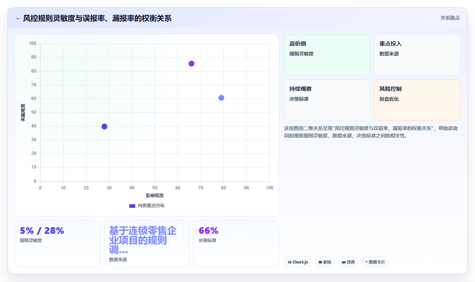Select the 数据卡片 tag
This screenshot has width=475, height=282.
pos(375,262)
